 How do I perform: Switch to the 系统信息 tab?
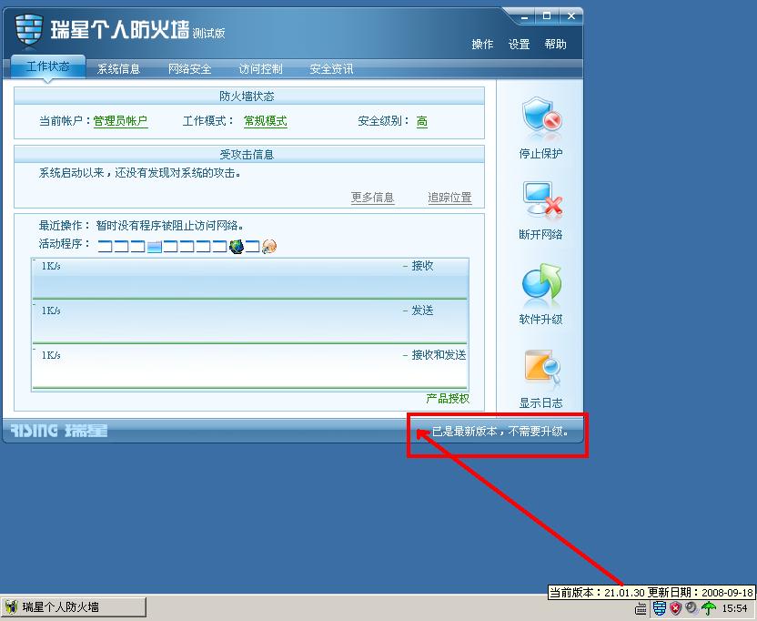(119, 69)
